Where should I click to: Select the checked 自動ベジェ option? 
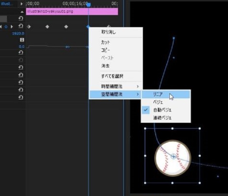click(163, 110)
